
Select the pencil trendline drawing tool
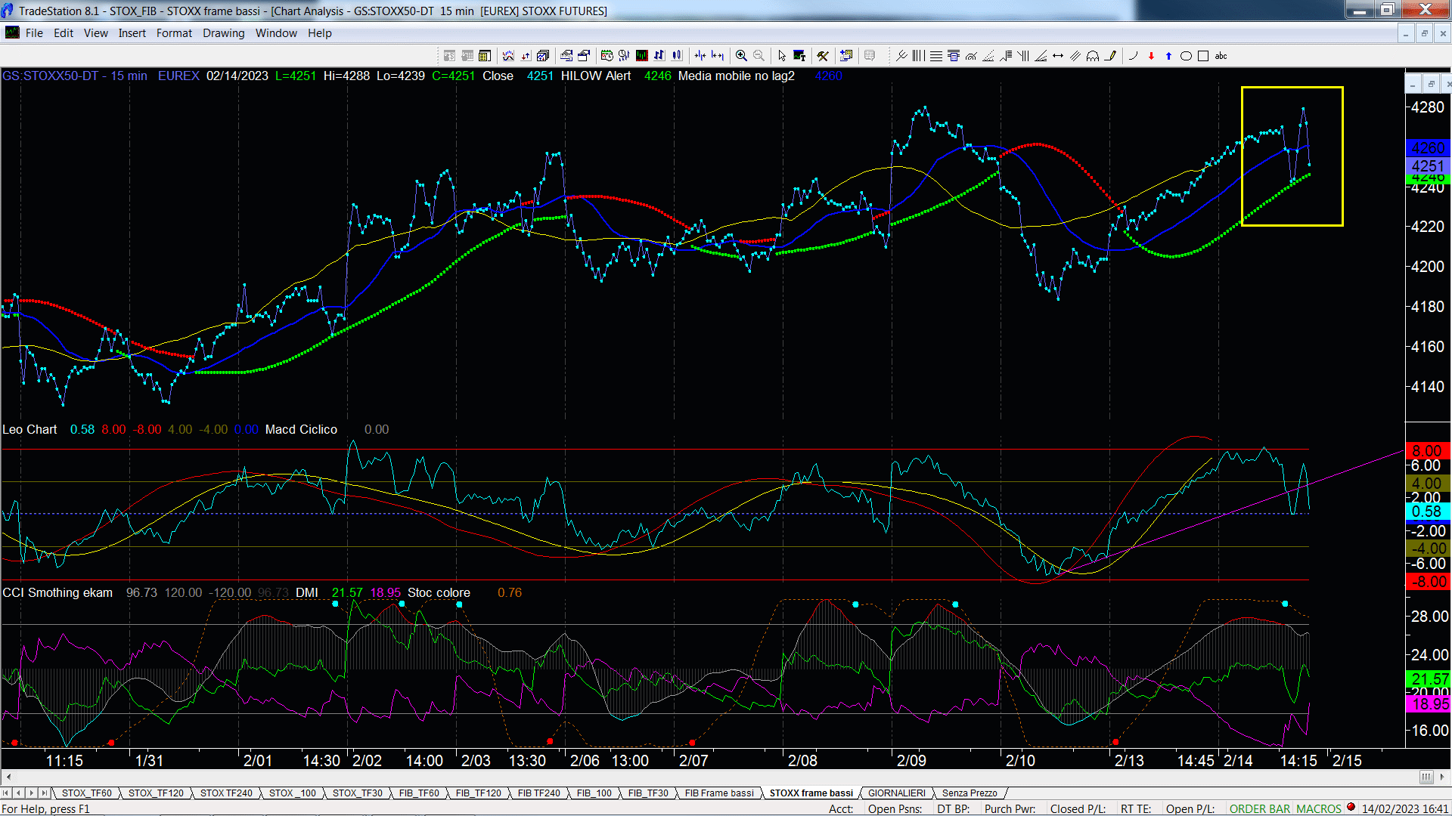(1110, 56)
